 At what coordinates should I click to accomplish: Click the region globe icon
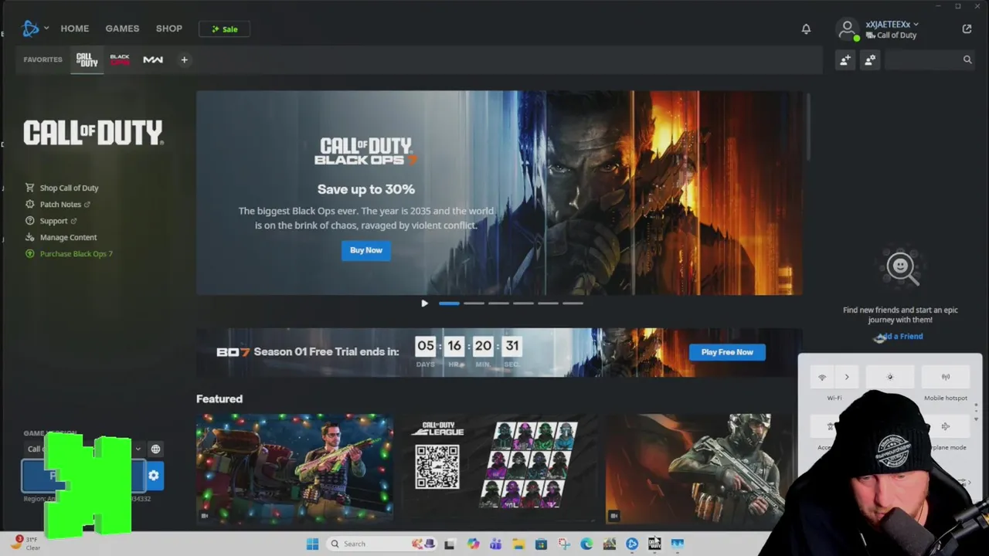155,449
